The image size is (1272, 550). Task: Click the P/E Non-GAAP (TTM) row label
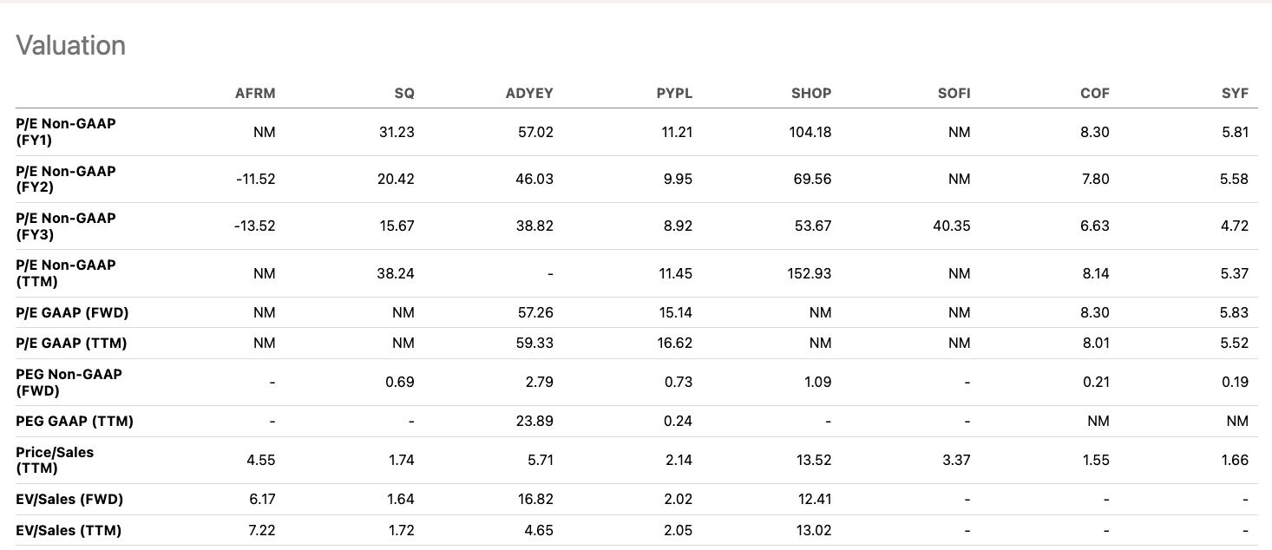click(65, 272)
